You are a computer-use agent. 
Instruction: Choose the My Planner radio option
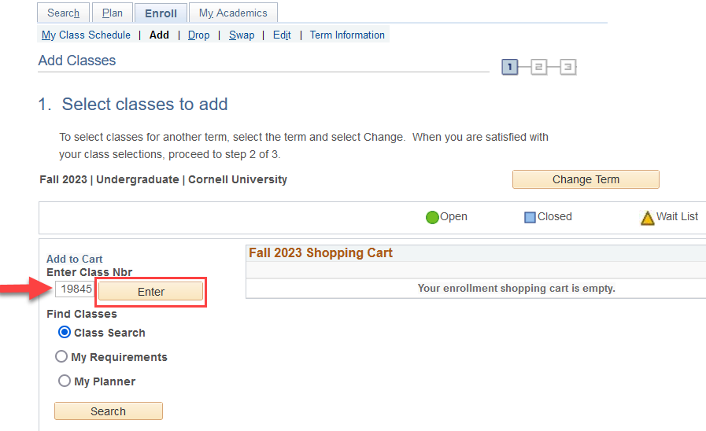65,381
